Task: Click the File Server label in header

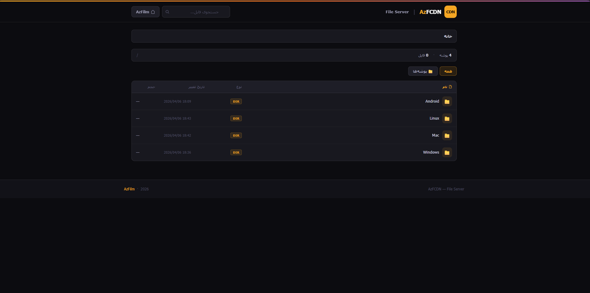Action: click(x=397, y=12)
